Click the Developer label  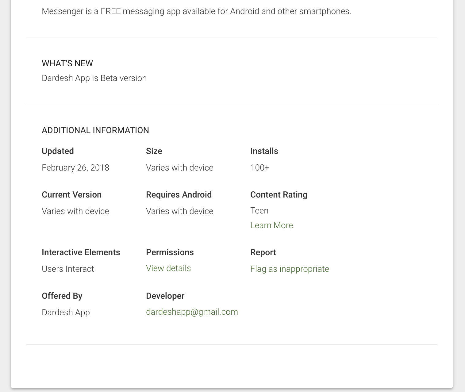(165, 296)
